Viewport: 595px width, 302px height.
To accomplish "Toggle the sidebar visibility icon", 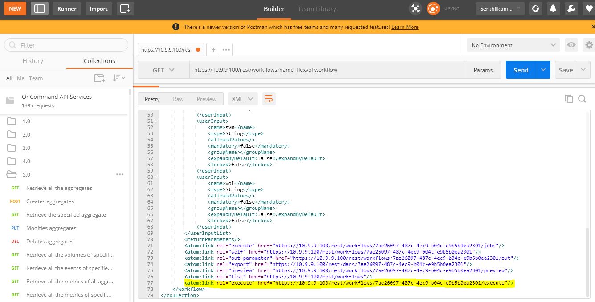I will point(39,8).
